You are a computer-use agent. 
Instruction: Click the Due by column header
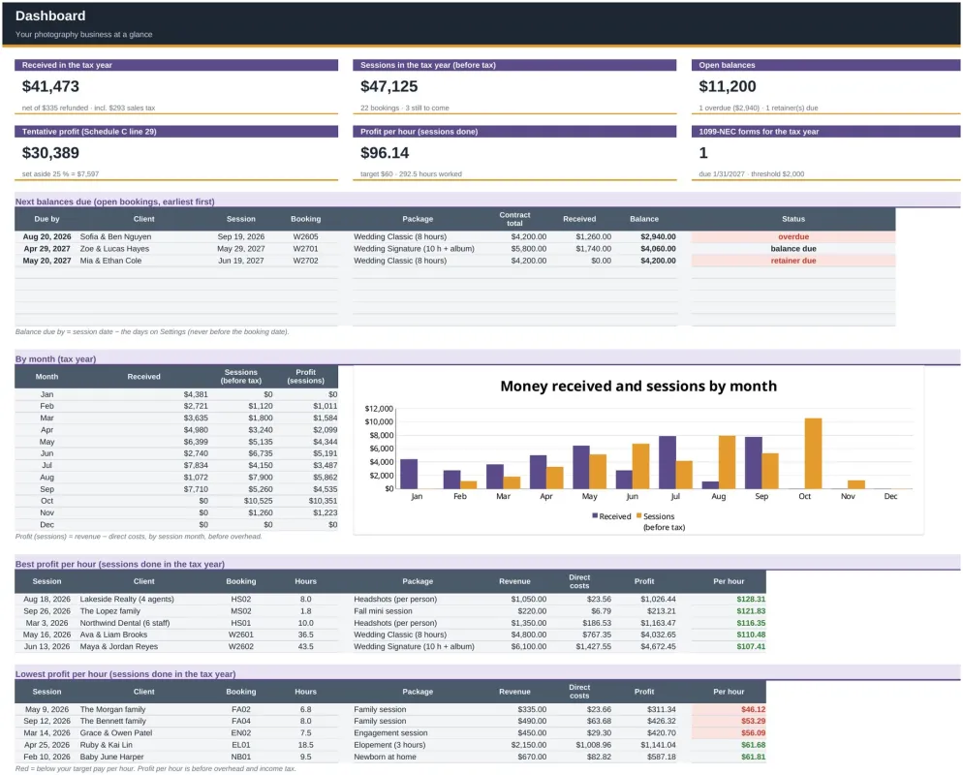47,219
